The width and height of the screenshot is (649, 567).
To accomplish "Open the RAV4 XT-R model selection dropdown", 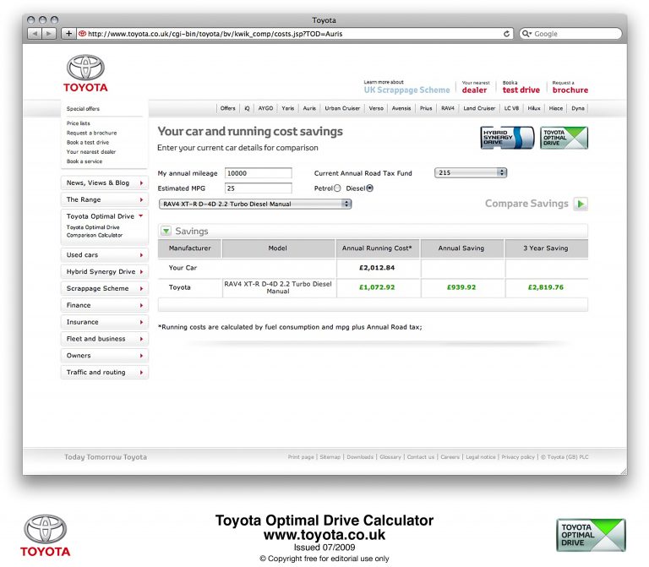I will tap(255, 204).
